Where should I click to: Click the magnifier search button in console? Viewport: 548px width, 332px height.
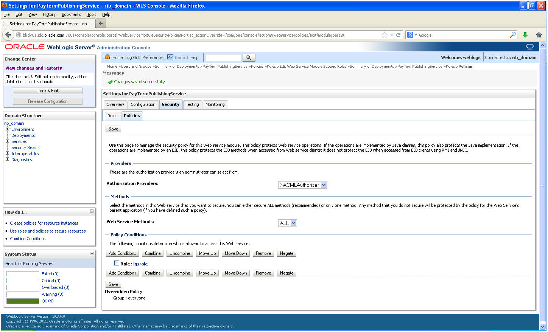click(x=249, y=57)
